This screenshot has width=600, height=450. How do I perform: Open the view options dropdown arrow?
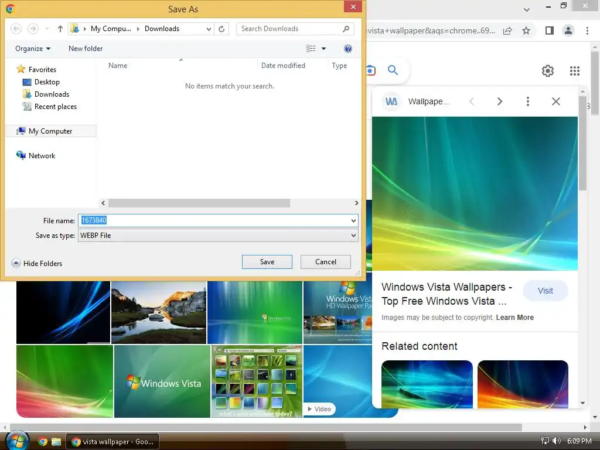tap(323, 49)
